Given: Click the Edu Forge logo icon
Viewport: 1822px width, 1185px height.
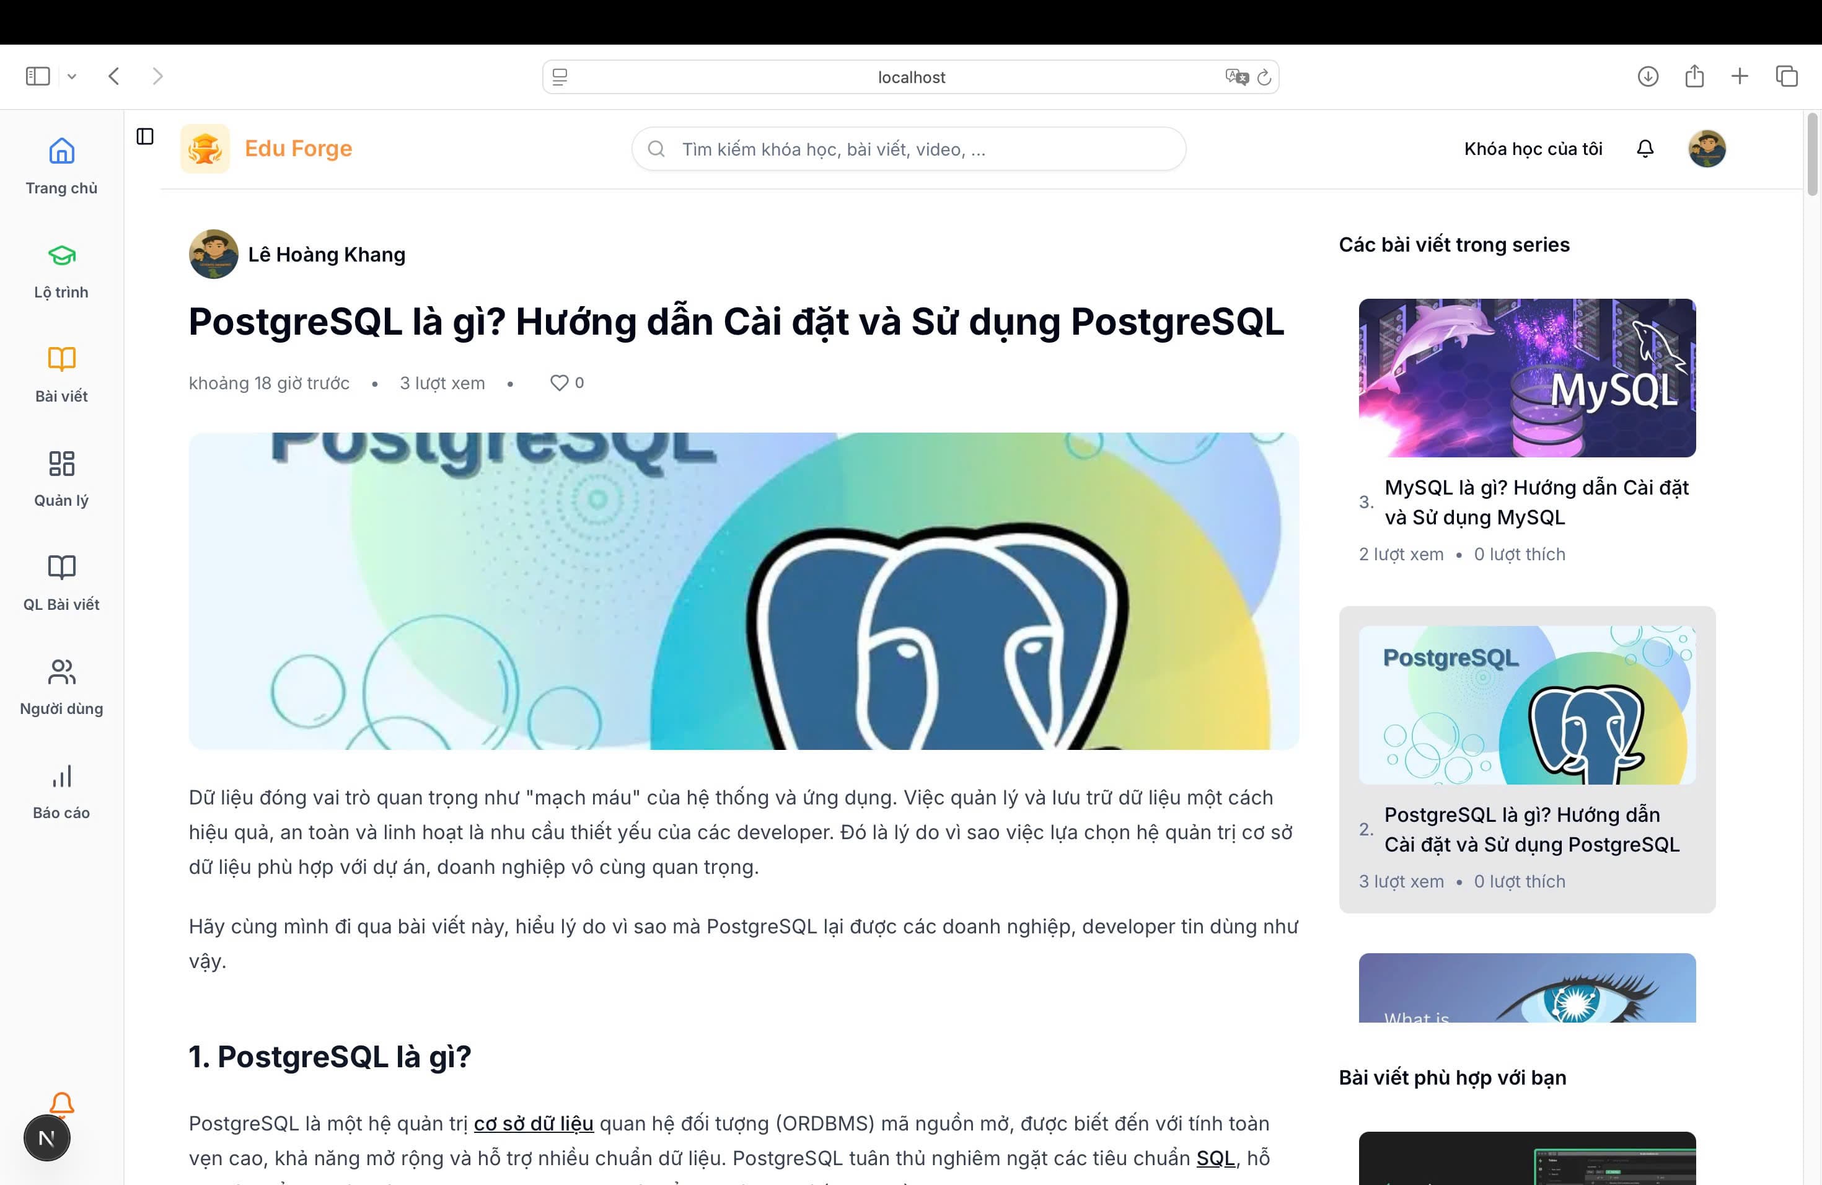Looking at the screenshot, I should (x=205, y=149).
